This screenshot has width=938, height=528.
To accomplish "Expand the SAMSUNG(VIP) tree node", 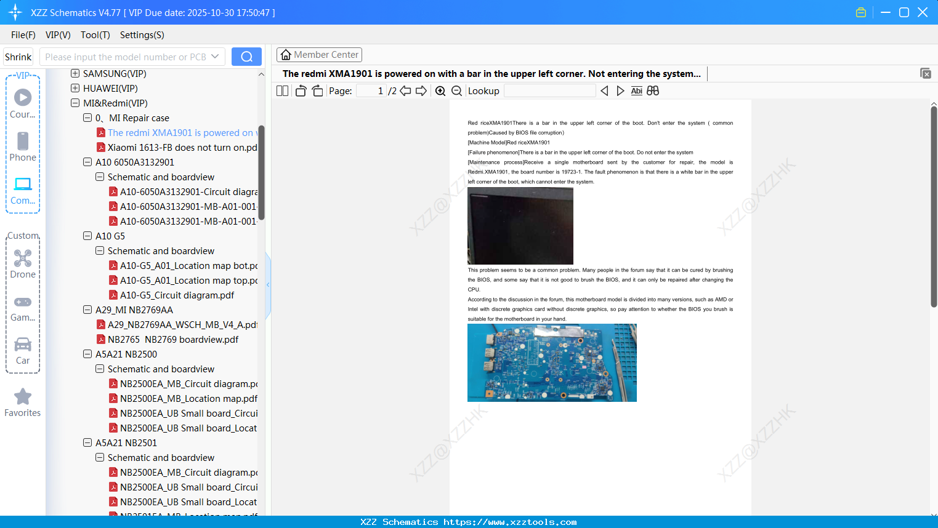I will (x=75, y=74).
